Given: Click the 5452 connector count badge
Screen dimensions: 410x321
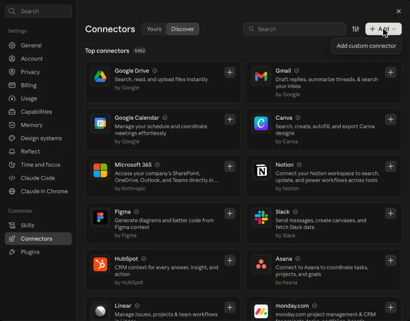Looking at the screenshot, I should (x=140, y=51).
